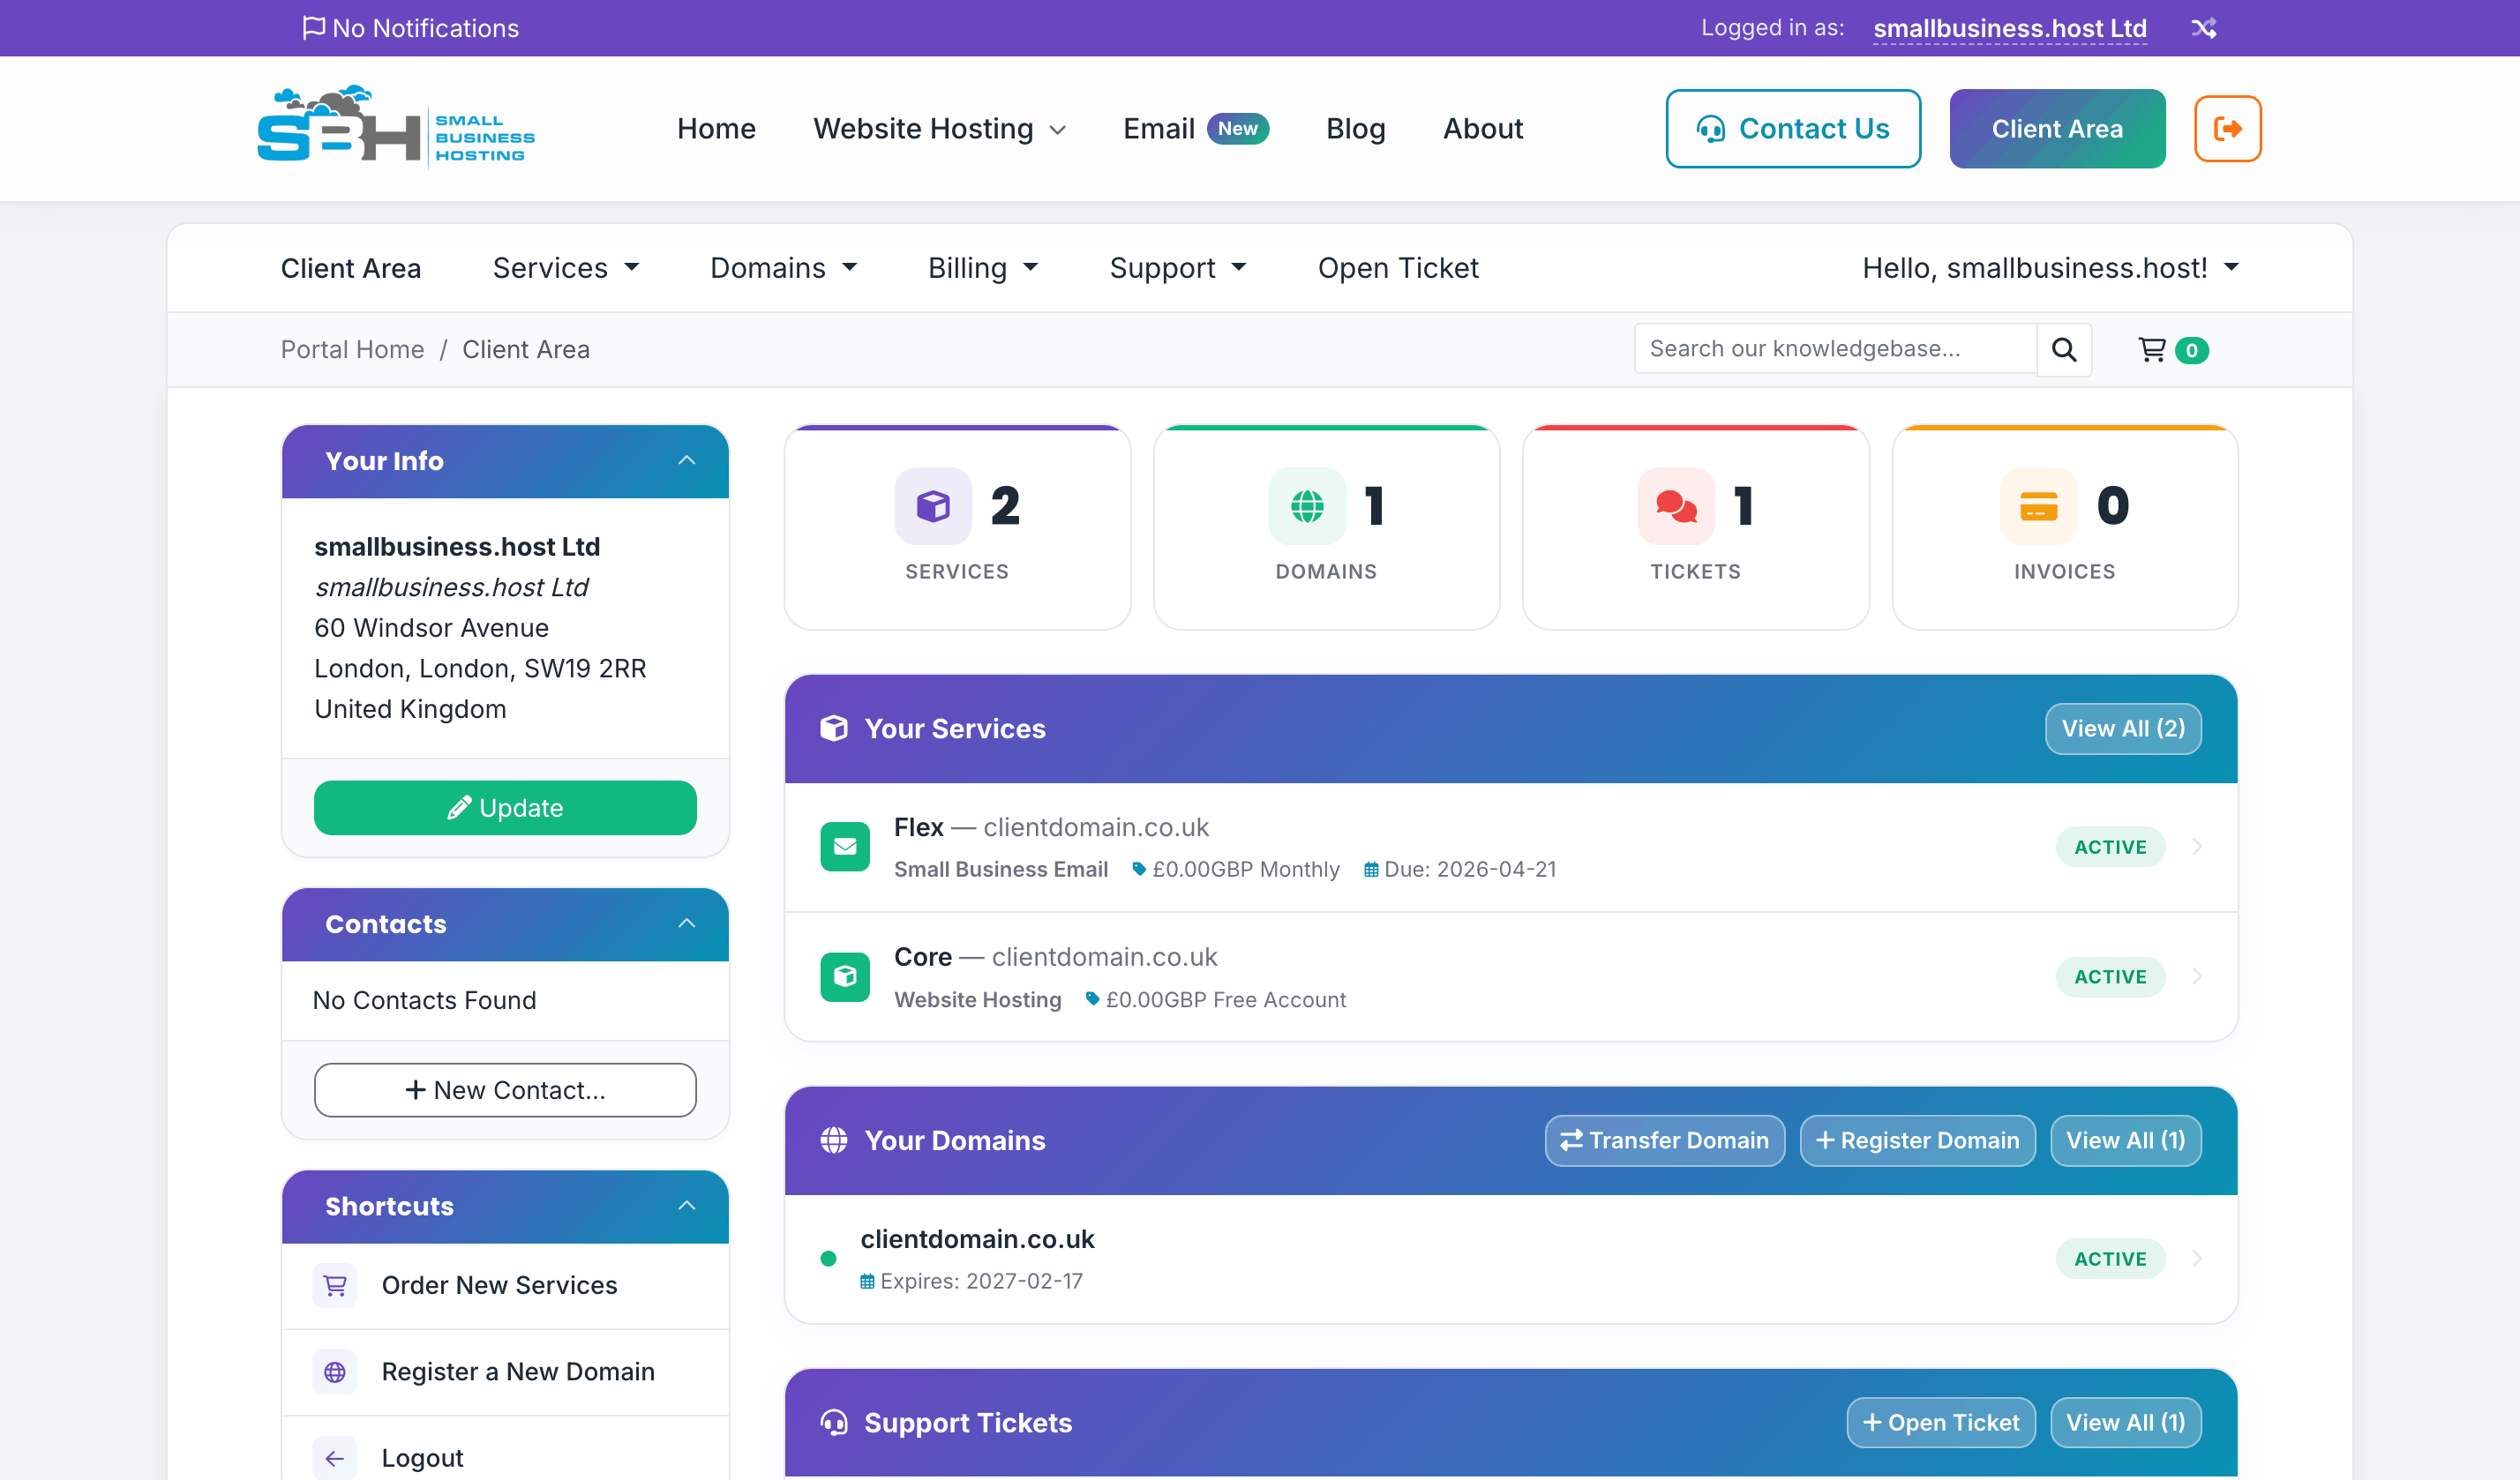Click the Services cube icon card
This screenshot has width=2520, height=1480.
pos(933,506)
